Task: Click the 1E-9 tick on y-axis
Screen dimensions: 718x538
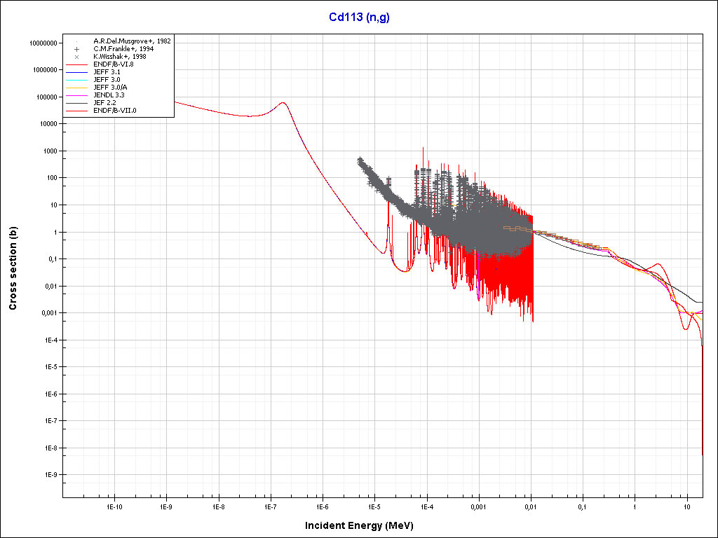Action: pyautogui.click(x=50, y=475)
